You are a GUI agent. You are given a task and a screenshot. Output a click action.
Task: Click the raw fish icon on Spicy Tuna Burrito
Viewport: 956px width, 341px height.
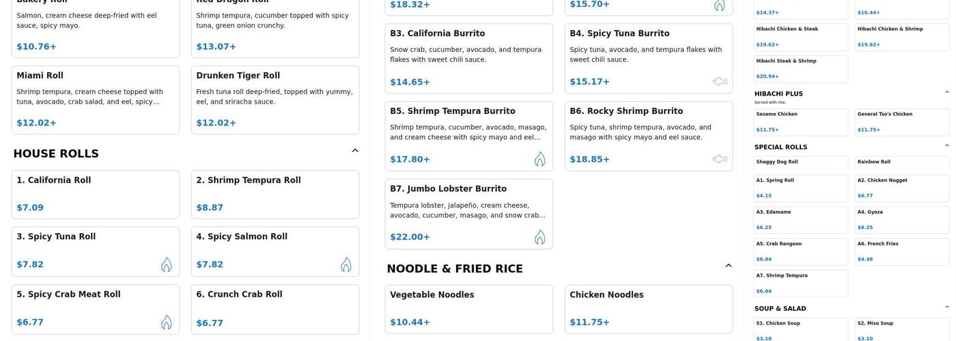pyautogui.click(x=719, y=81)
